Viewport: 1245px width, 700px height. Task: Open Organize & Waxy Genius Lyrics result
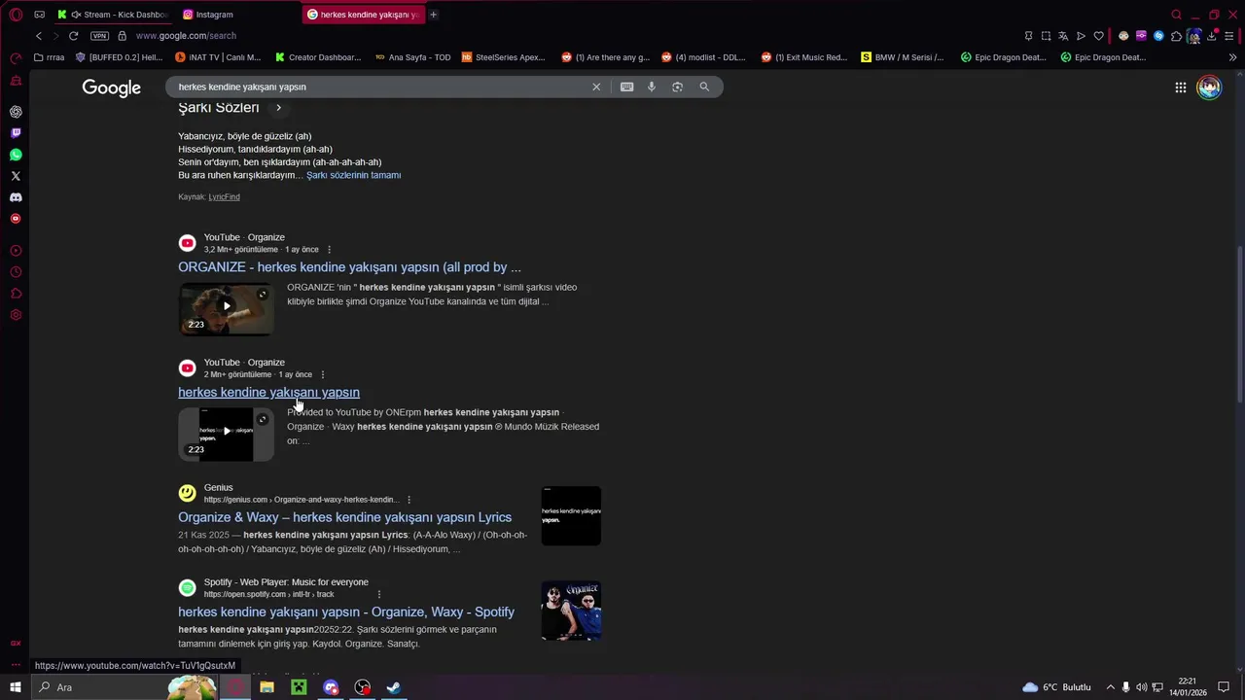pos(344,517)
